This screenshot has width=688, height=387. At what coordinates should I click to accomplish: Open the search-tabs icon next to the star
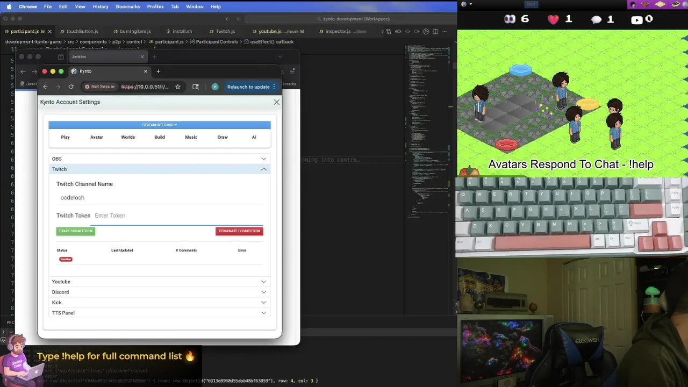click(196, 87)
